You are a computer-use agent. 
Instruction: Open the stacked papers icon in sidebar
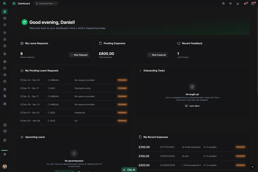click(x=5, y=96)
